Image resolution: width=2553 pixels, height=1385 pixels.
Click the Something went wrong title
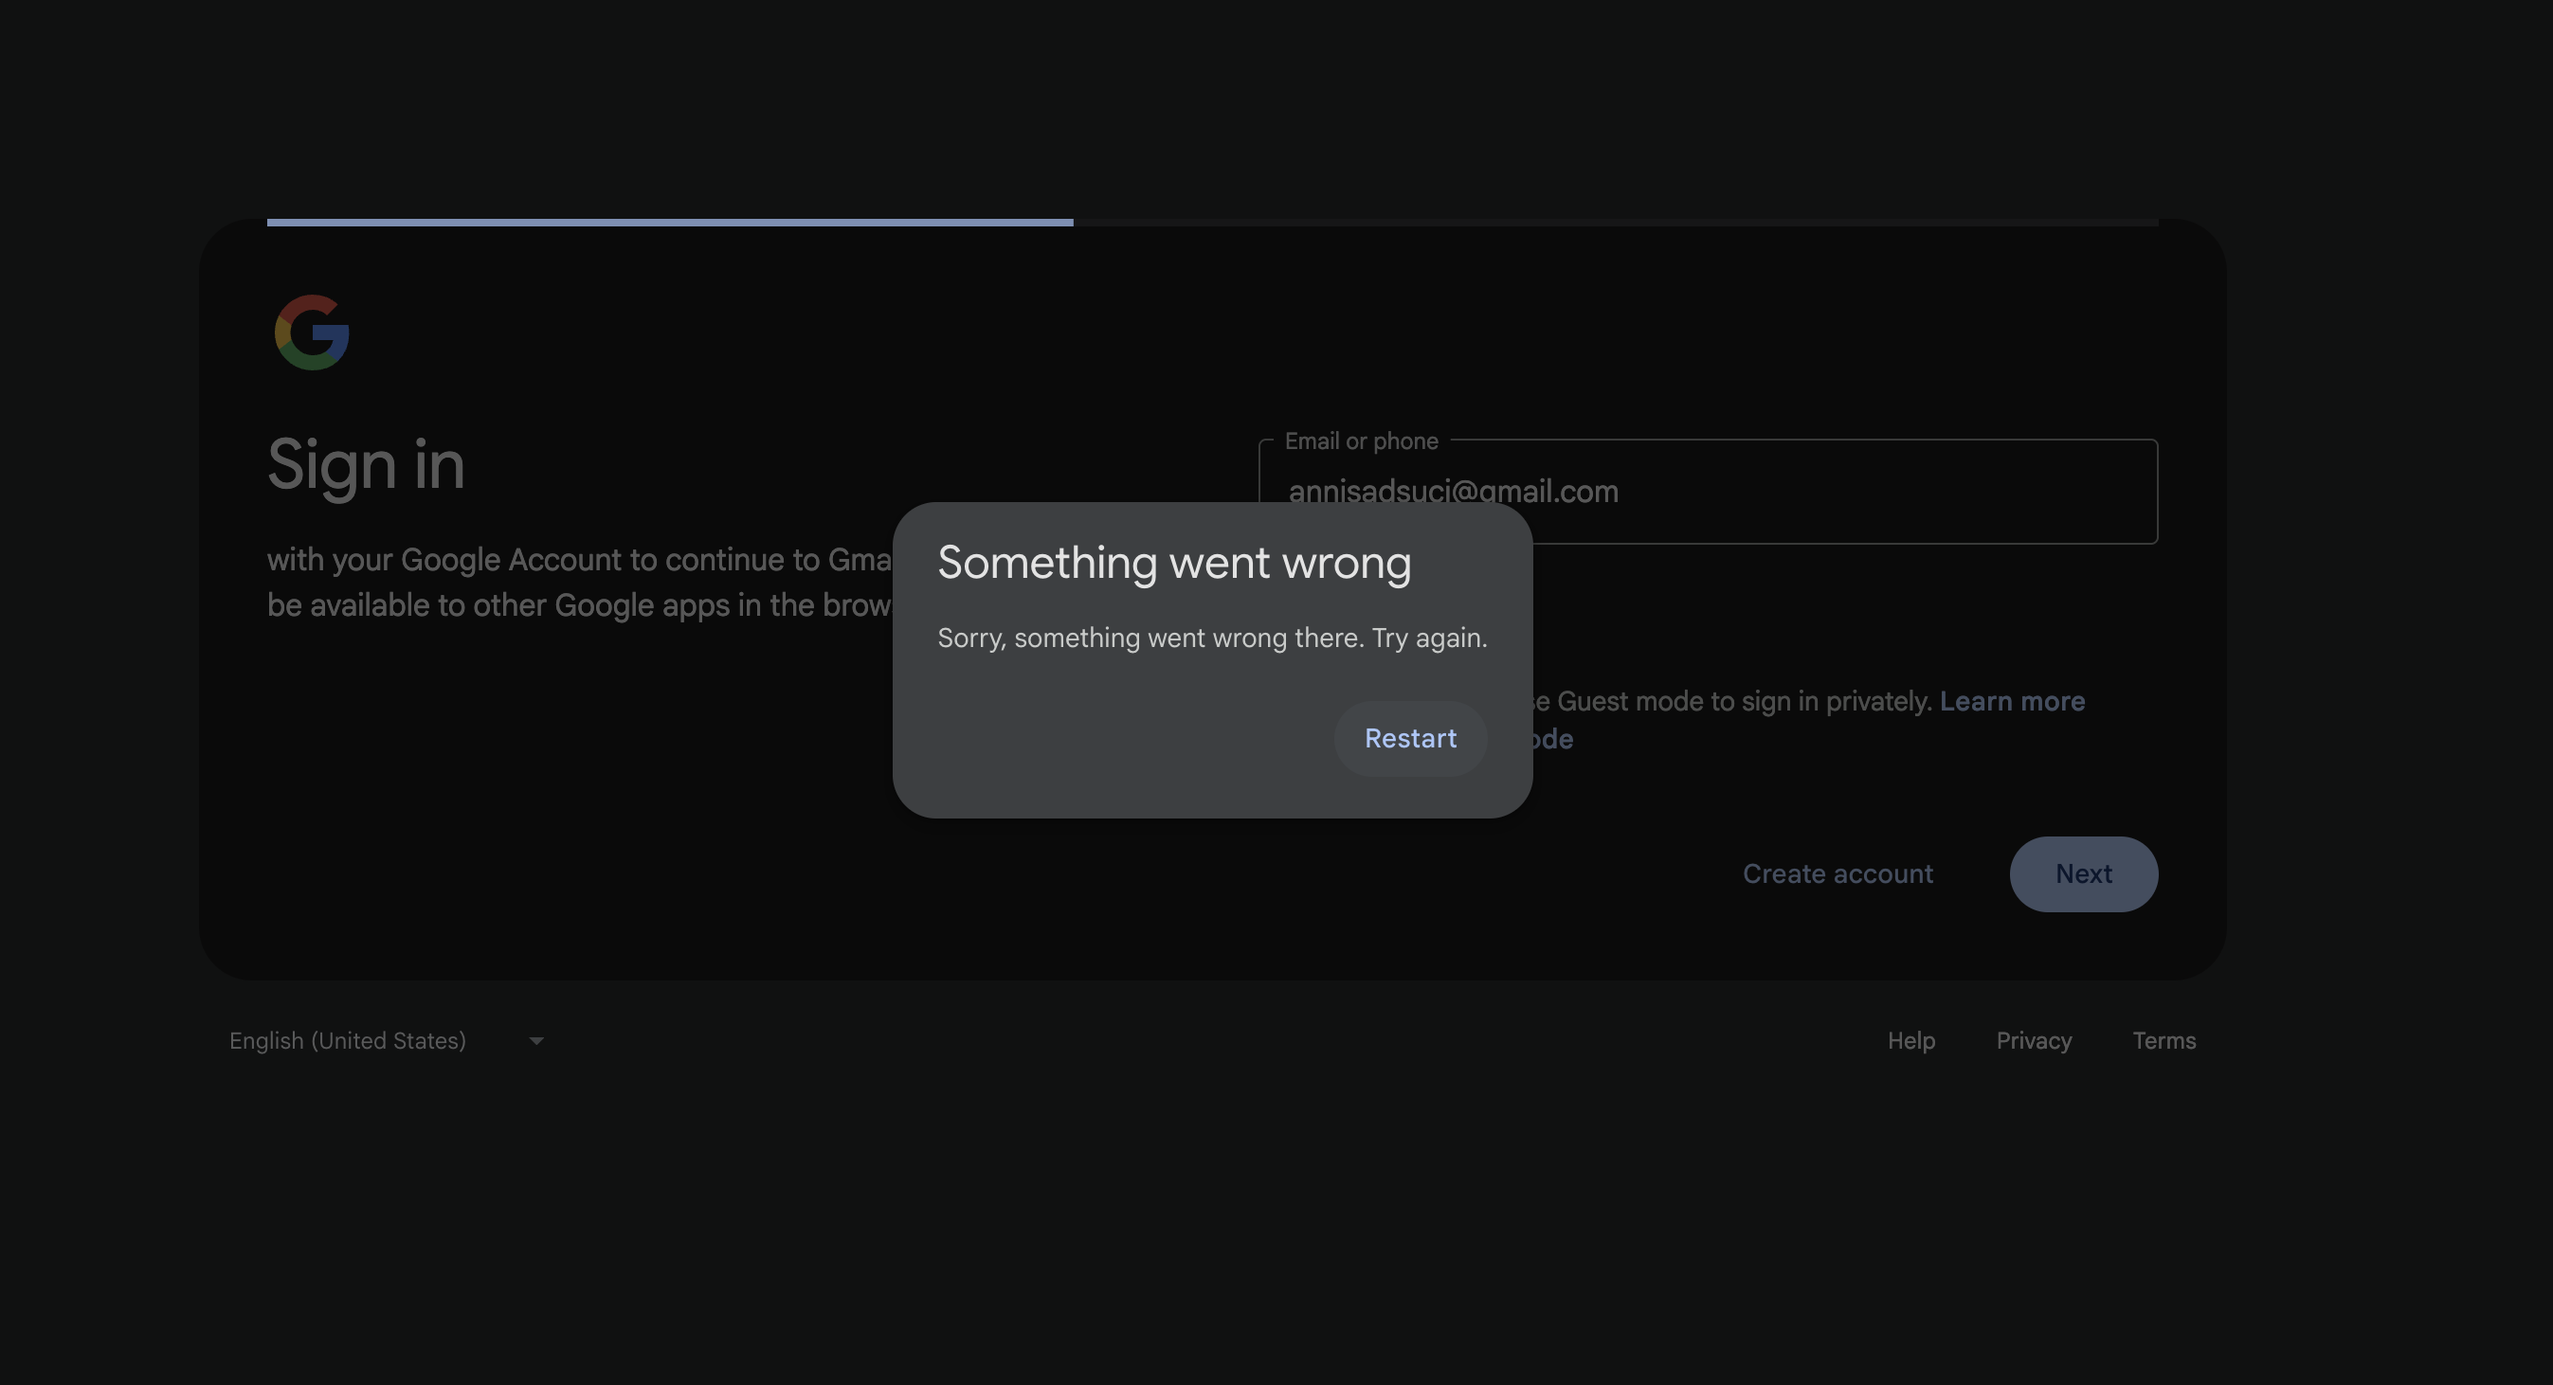point(1173,563)
